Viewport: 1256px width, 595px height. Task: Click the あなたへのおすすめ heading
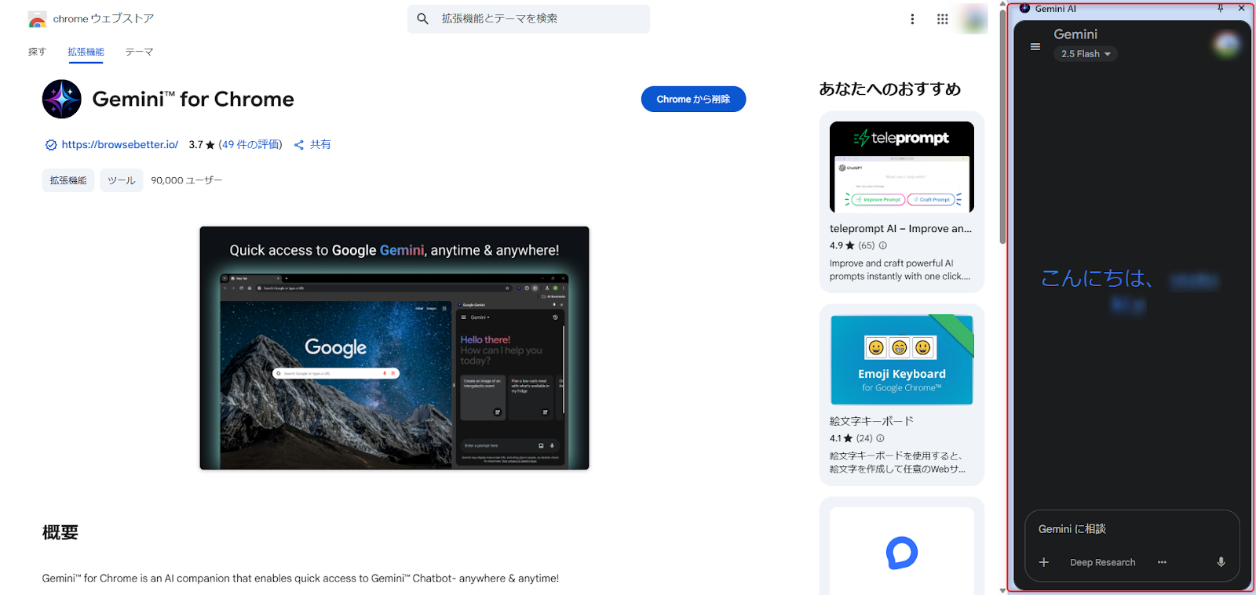pos(889,89)
